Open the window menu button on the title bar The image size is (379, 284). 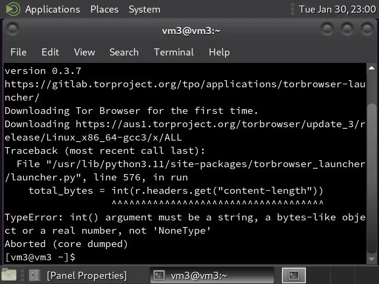coord(13,28)
